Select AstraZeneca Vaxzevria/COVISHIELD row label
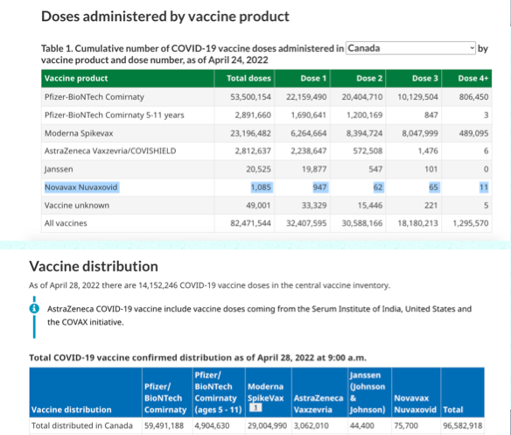This screenshot has height=435, width=511. click(x=110, y=151)
